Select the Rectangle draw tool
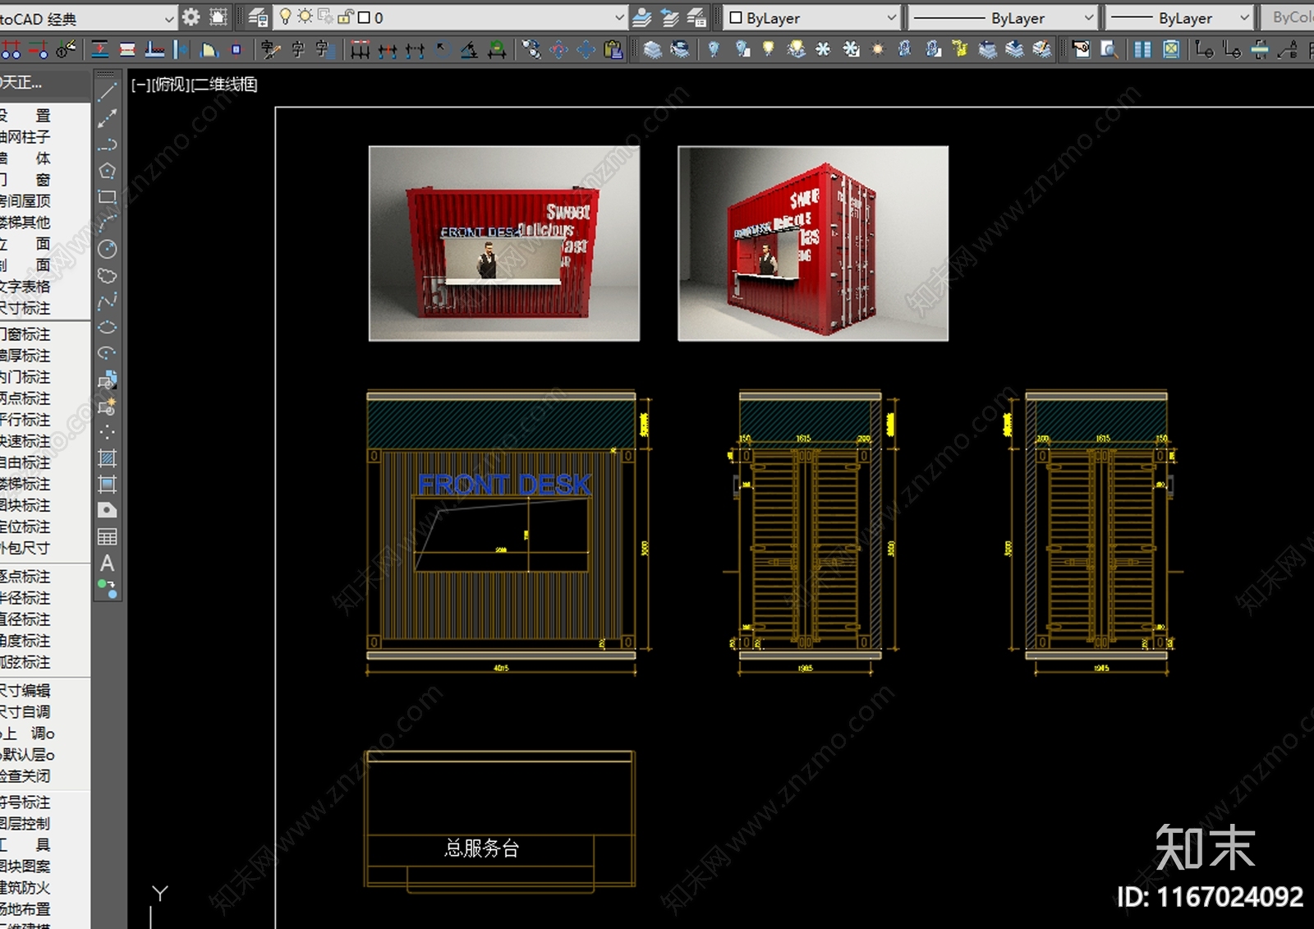 pos(107,197)
